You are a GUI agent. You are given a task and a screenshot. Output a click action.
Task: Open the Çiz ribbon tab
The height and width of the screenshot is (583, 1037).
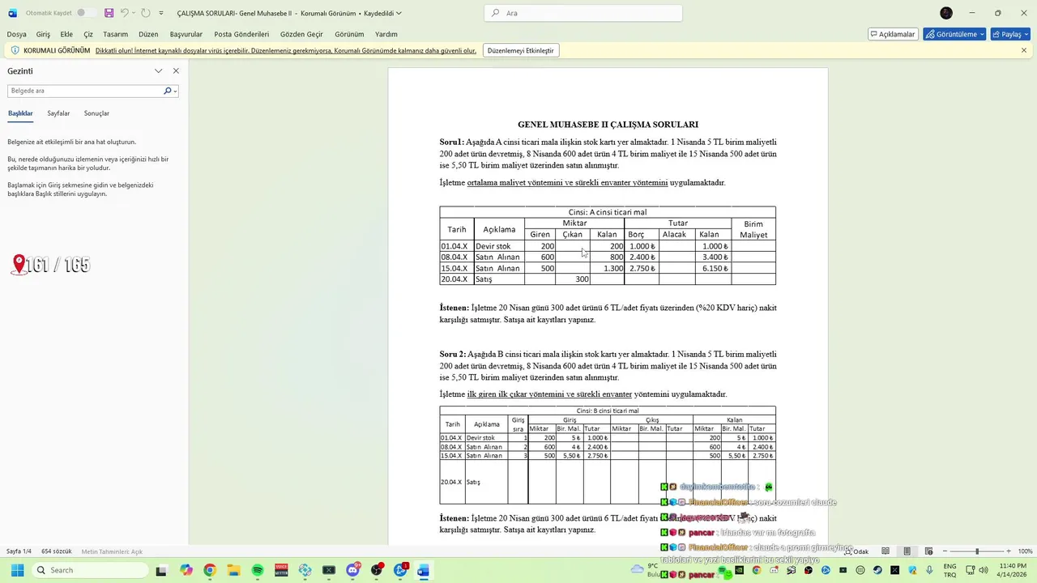point(88,34)
